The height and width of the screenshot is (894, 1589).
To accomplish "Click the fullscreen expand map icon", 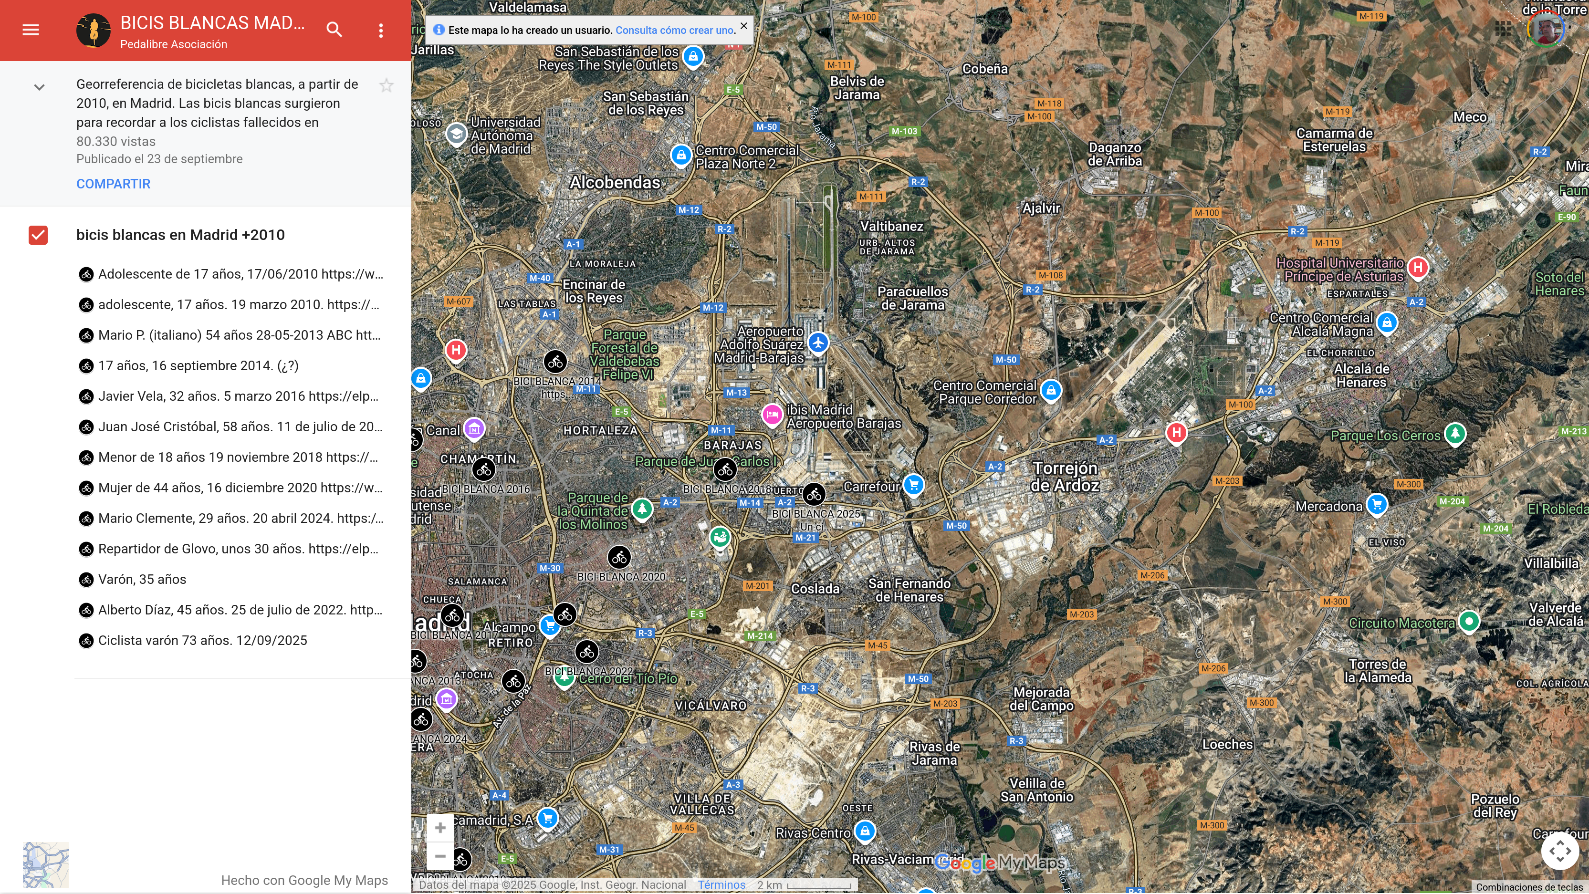I will click(x=1559, y=851).
